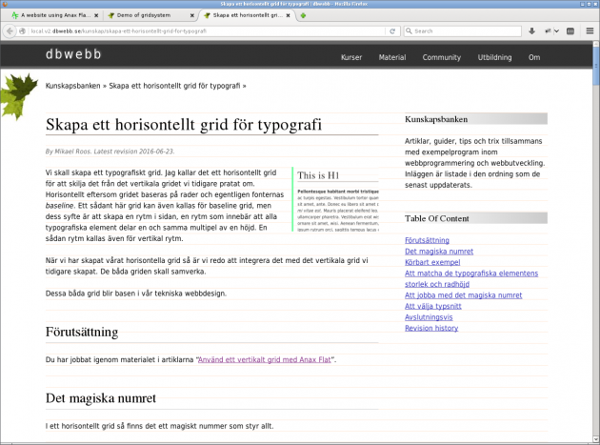Switch to 'Demo of gridsystem' tab
This screenshot has height=445, width=600.
click(x=150, y=15)
